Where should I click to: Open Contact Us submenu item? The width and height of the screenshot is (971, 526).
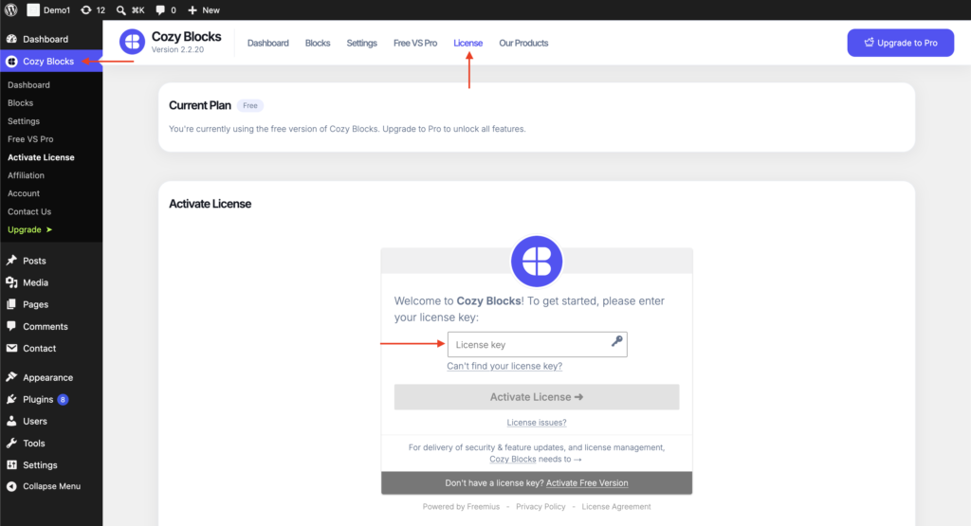(x=29, y=211)
